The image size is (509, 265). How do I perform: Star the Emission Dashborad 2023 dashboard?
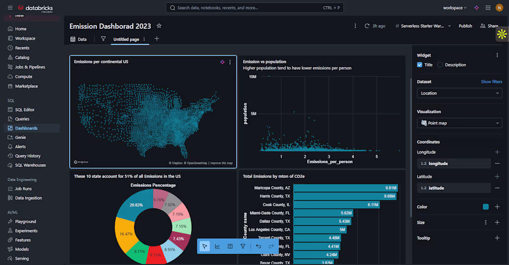tap(159, 25)
